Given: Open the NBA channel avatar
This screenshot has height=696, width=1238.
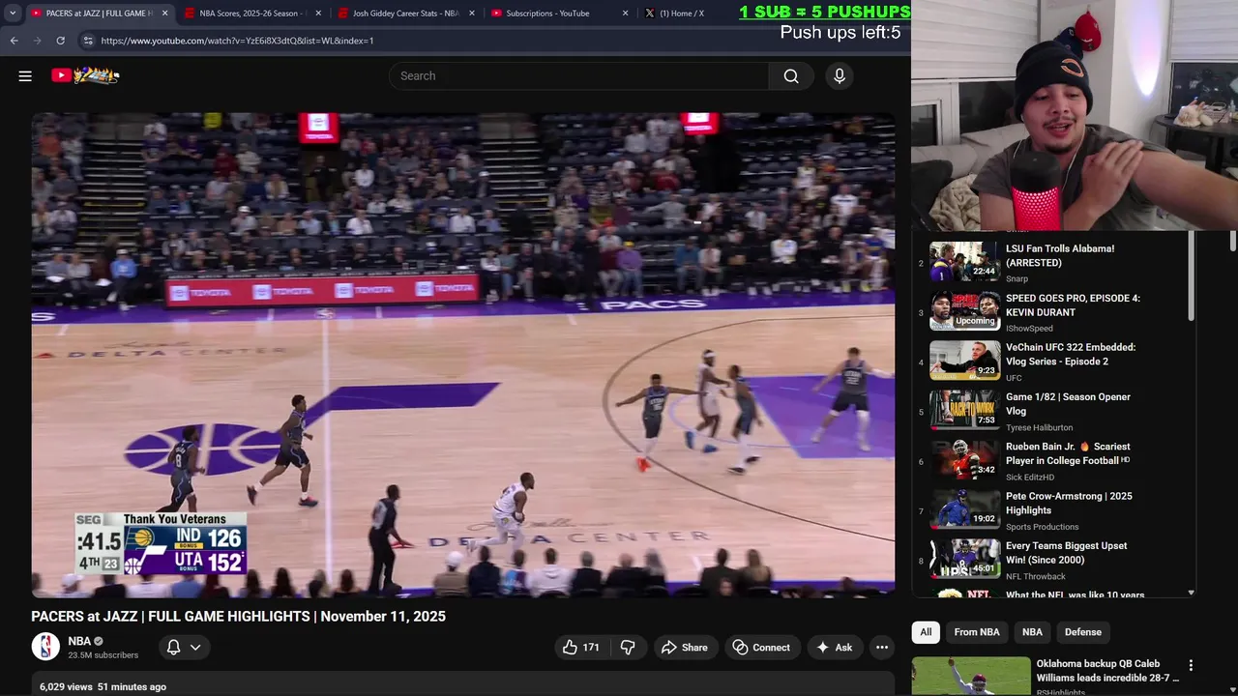Looking at the screenshot, I should tap(45, 647).
